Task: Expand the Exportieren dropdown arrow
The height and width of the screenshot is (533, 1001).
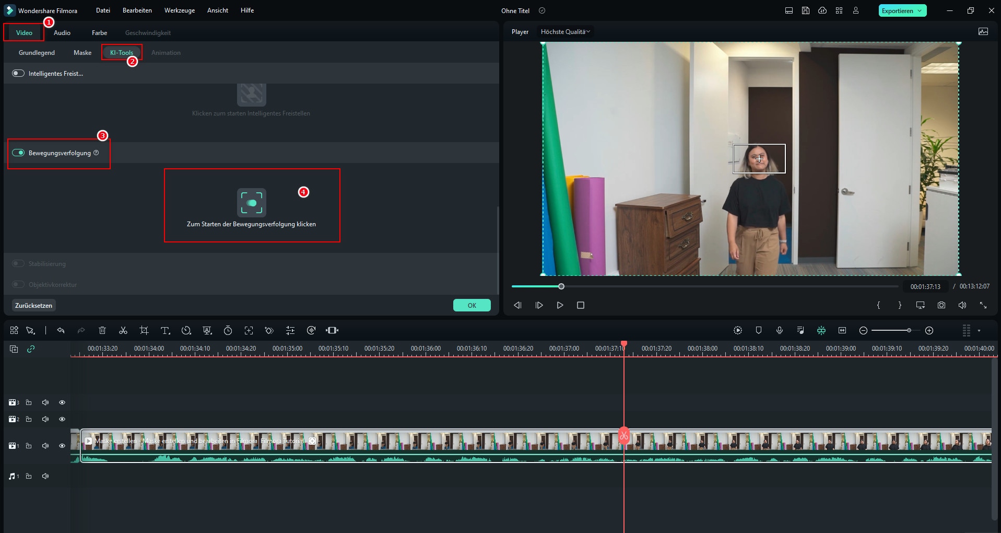Action: pyautogui.click(x=920, y=10)
